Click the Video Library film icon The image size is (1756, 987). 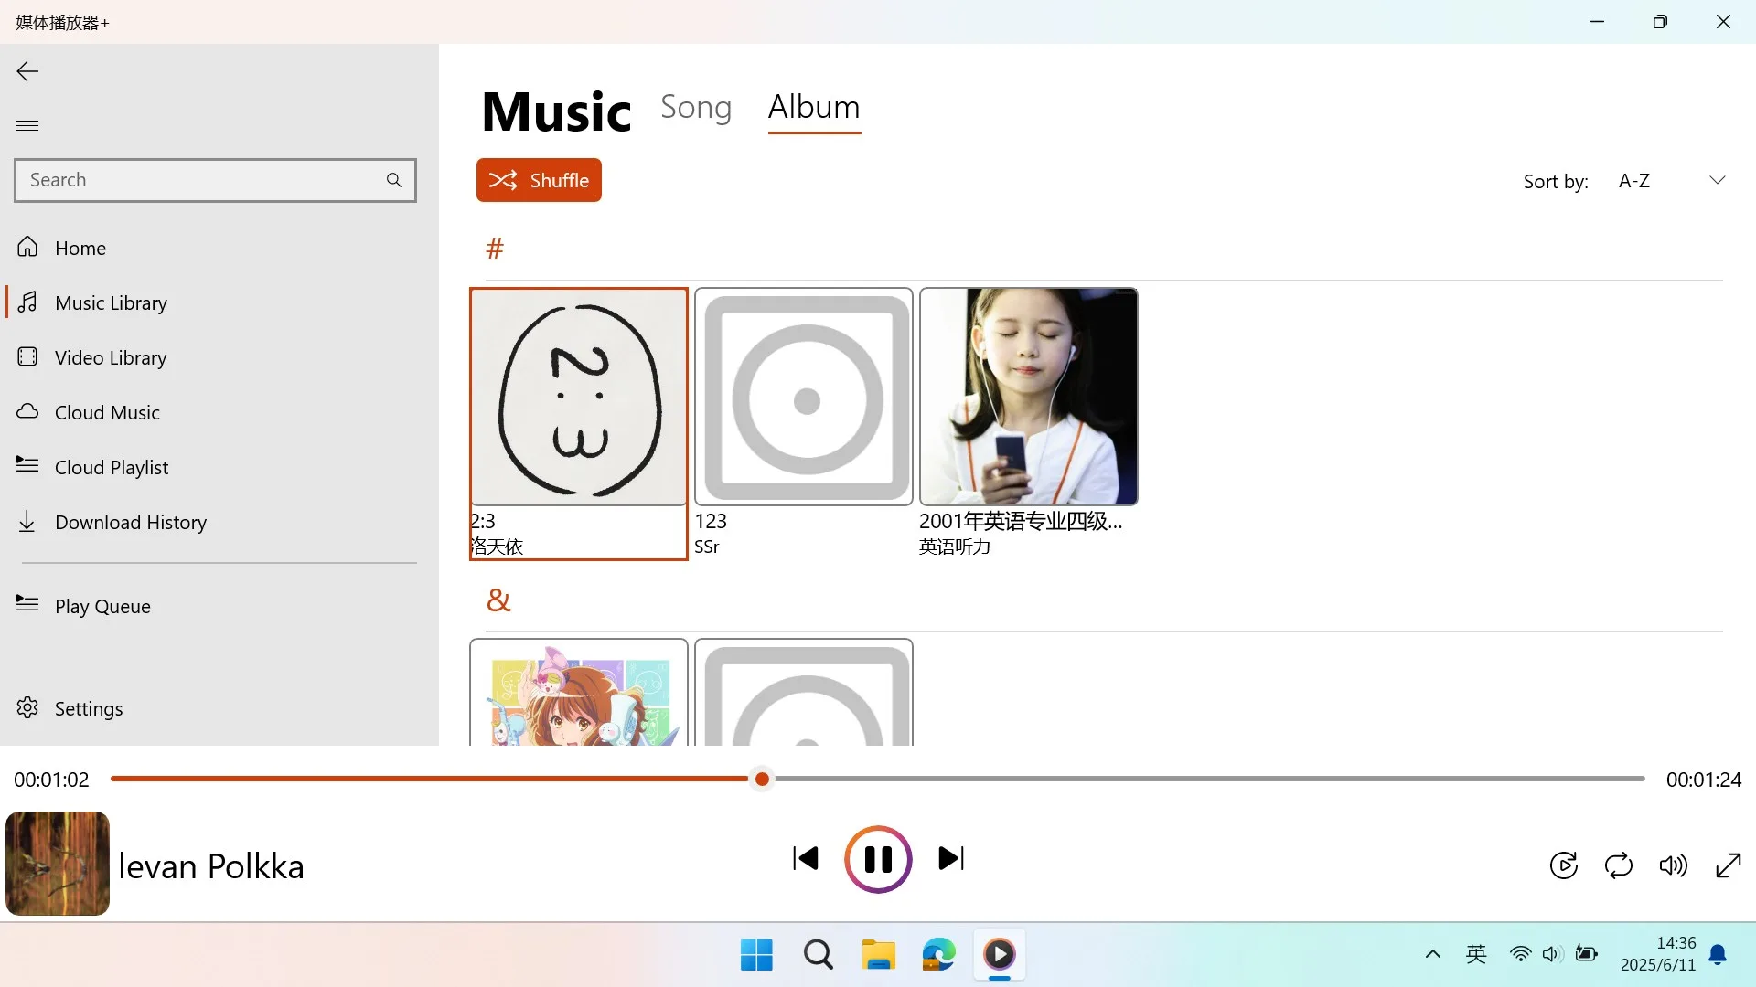click(x=27, y=356)
